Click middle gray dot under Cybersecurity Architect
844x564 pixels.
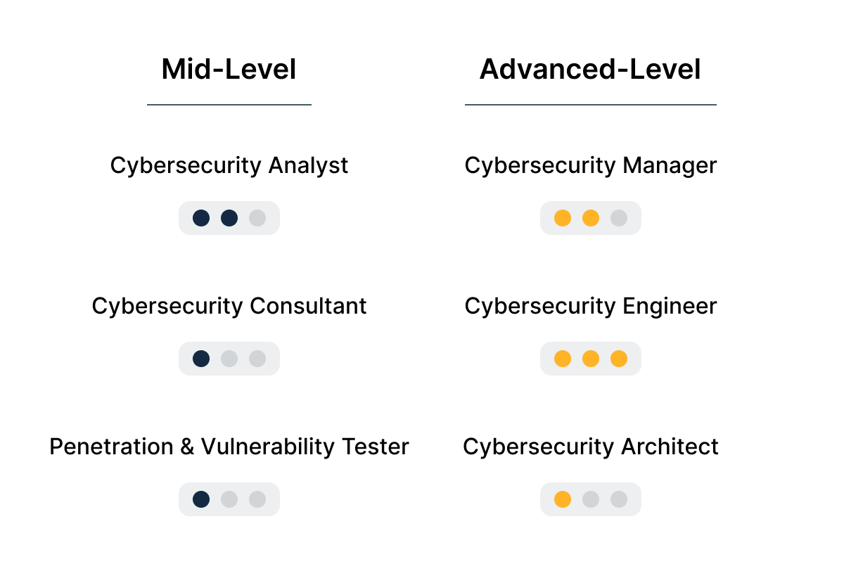(x=591, y=499)
